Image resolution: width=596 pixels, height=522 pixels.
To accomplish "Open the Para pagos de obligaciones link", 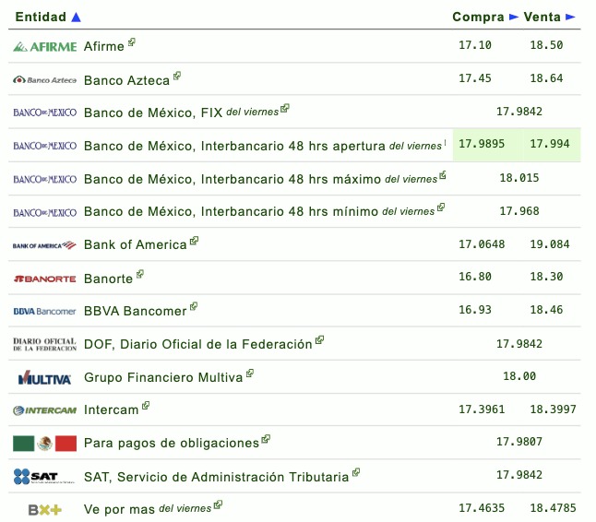I will (x=172, y=443).
